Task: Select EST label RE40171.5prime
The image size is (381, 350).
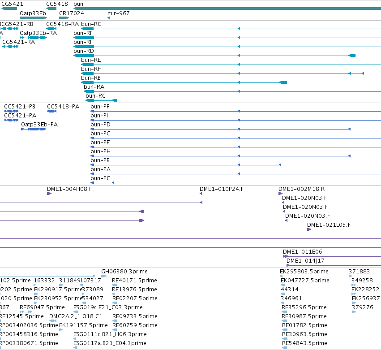Action: tap(134, 281)
